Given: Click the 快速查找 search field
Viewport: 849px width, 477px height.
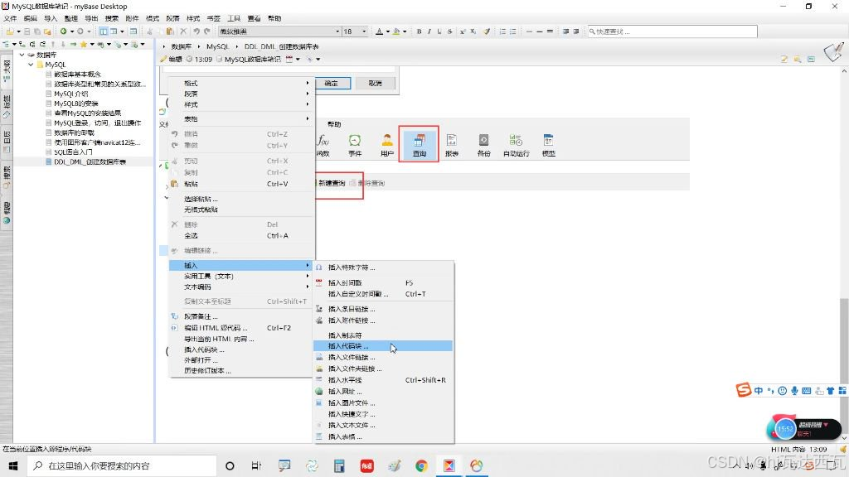Looking at the screenshot, I should pyautogui.click(x=672, y=31).
